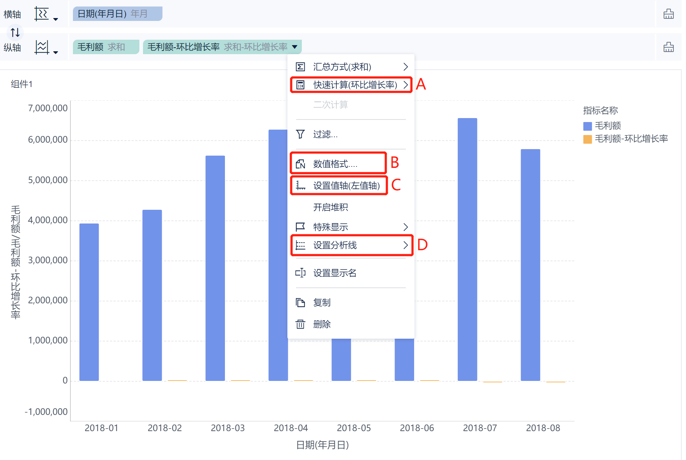This screenshot has width=686, height=460.
Task: Click the 毛利额 求和 field pill
Action: [x=105, y=47]
